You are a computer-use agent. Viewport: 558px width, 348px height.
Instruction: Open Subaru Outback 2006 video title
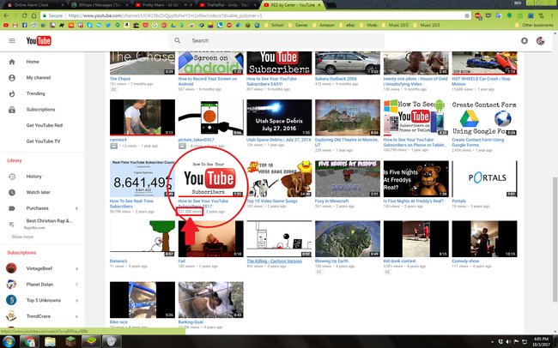tap(336, 79)
